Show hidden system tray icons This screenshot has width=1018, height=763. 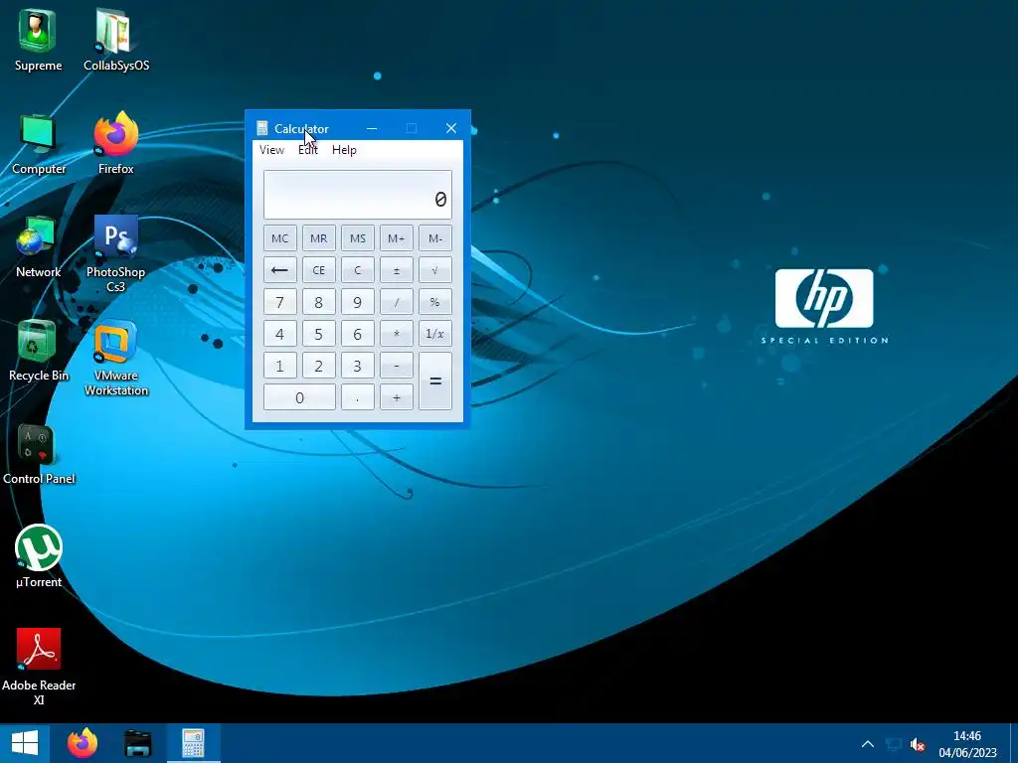click(867, 744)
